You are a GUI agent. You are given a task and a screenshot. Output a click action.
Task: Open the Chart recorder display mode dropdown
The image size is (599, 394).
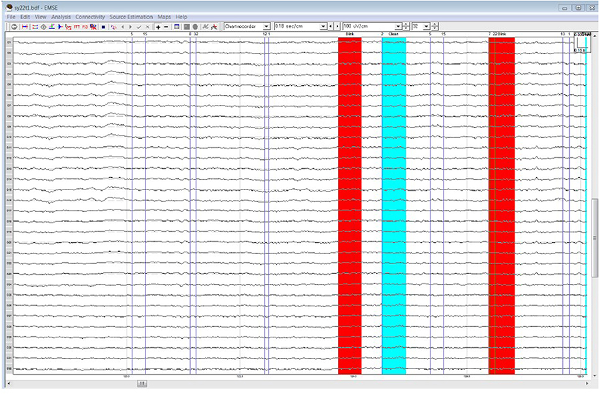coord(267,26)
